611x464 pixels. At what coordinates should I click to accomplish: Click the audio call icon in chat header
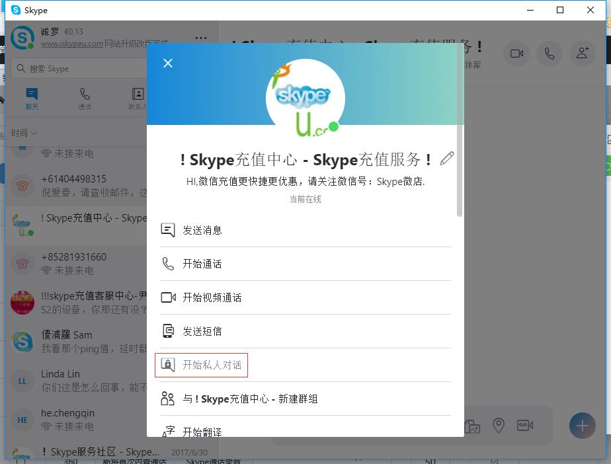[x=550, y=54]
